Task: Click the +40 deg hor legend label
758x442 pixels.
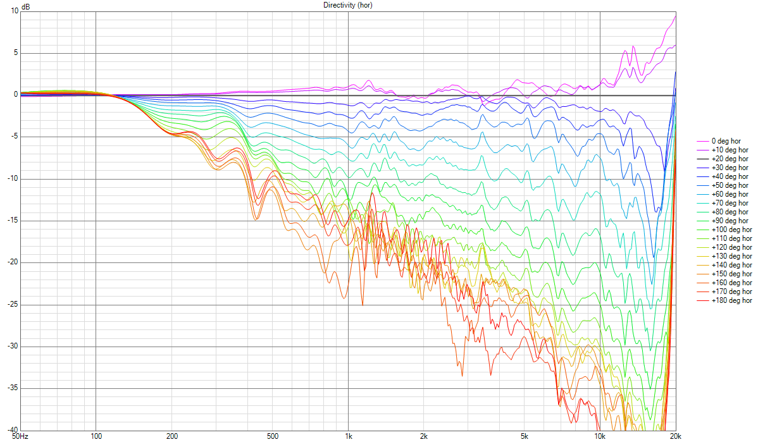Action: [x=730, y=176]
